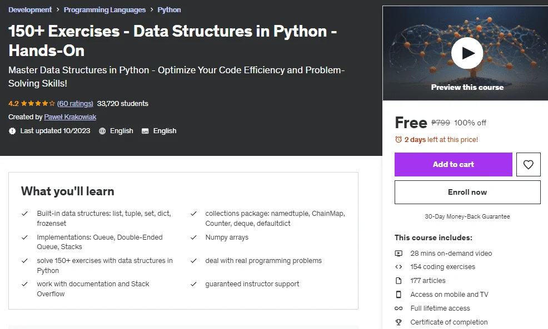548x329 pixels.
Task: Click the 4.2 rating number
Action: [13, 104]
